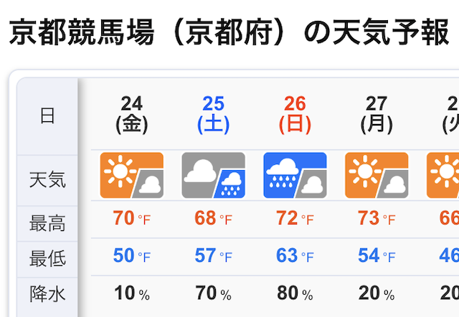The image size is (459, 317).
Task: Click the sunny weather icon for Friday 24
Action: [x=132, y=175]
